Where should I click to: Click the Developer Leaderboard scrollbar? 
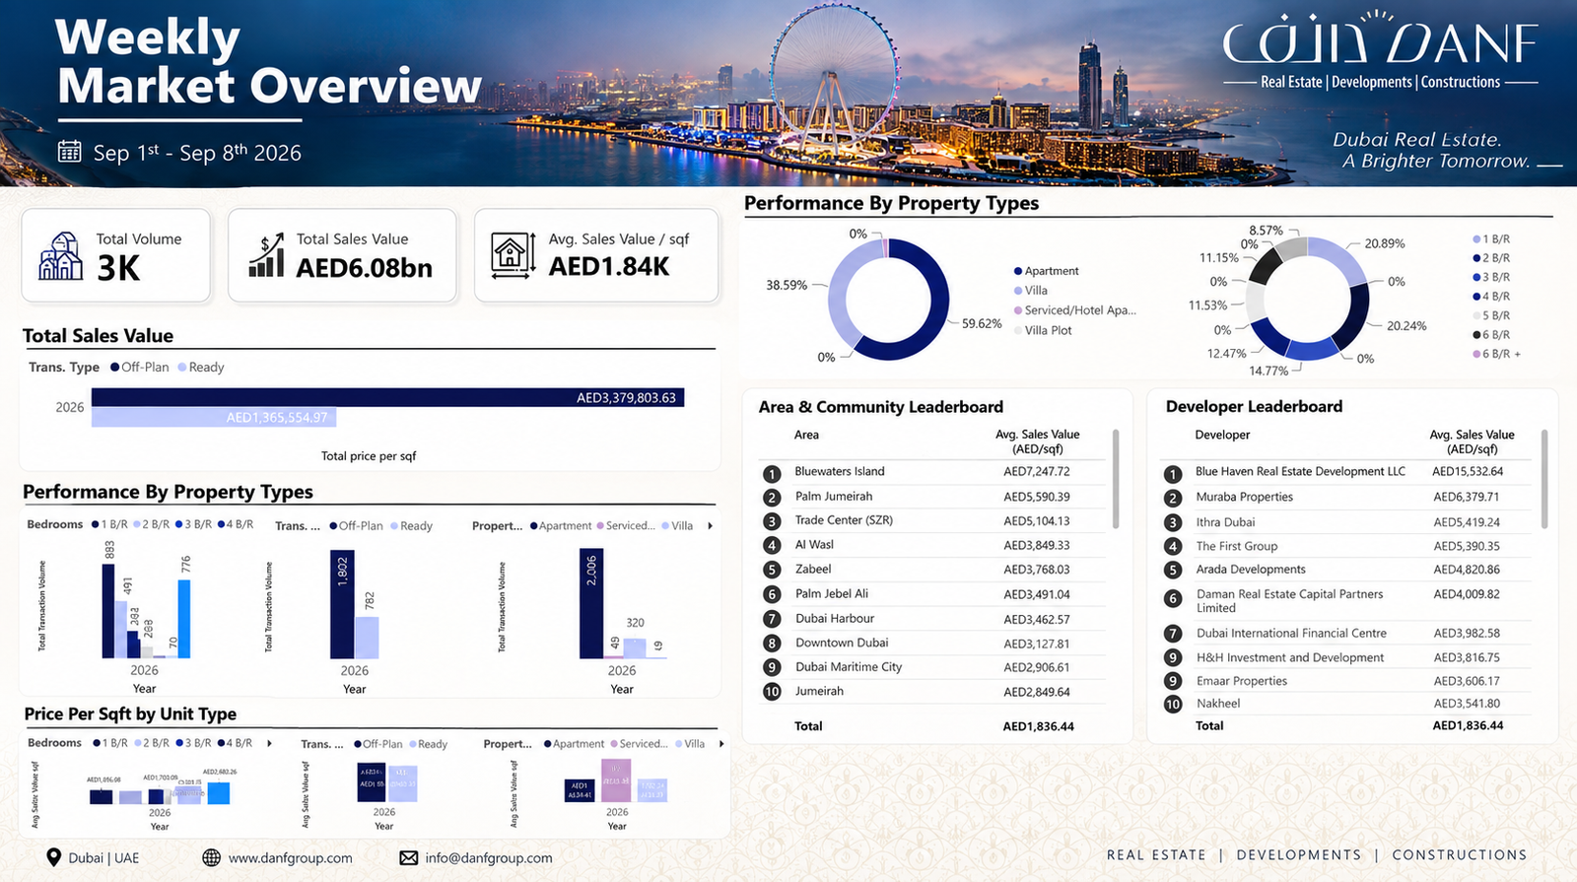tap(1544, 479)
